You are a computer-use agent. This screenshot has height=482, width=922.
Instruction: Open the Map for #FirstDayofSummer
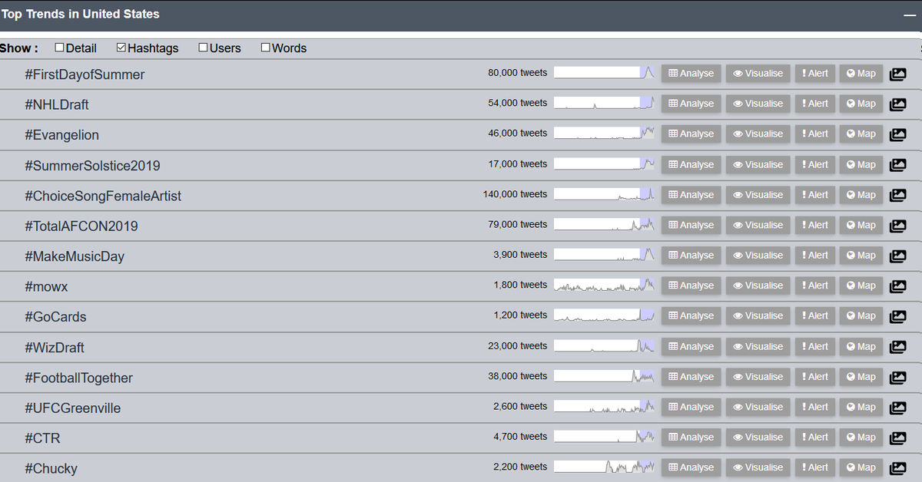861,74
